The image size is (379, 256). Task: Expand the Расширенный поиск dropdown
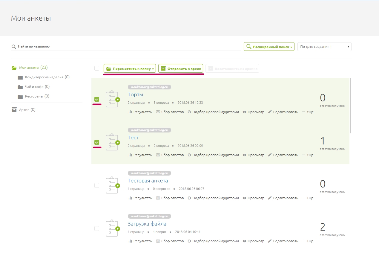point(269,47)
